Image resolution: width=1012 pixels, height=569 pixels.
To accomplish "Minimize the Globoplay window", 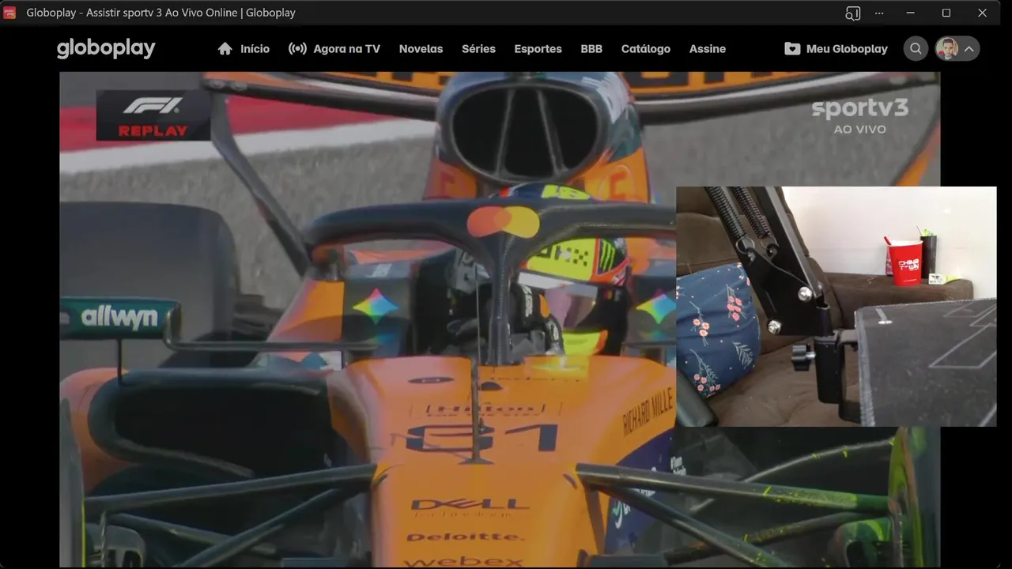I will [x=911, y=13].
